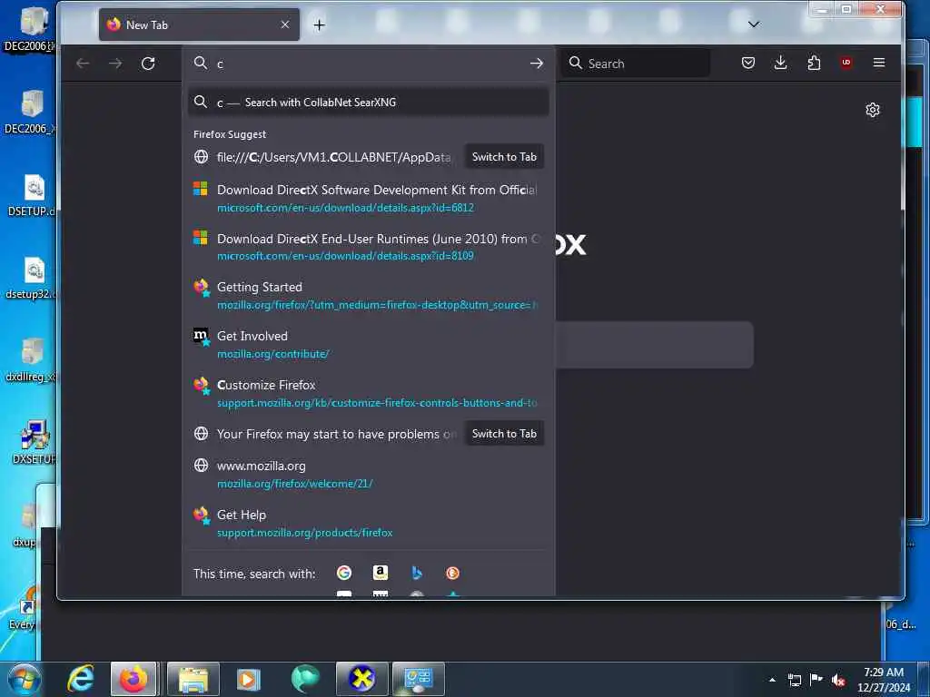930x697 pixels.
Task: Click the DEC2006 desktop icon at top
Action: click(x=30, y=30)
